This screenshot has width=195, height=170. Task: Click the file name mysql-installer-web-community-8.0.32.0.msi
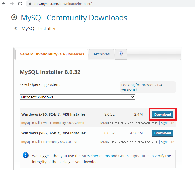tap(53, 123)
